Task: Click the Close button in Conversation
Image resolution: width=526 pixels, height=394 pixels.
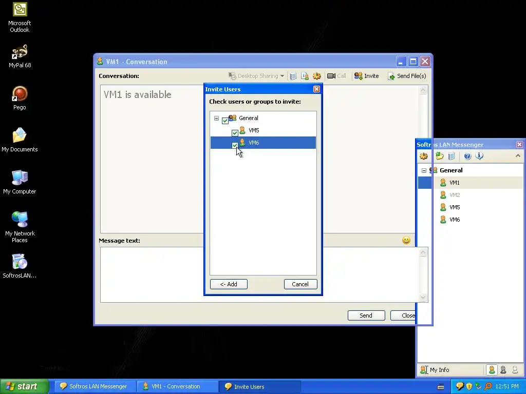Action: (x=403, y=316)
